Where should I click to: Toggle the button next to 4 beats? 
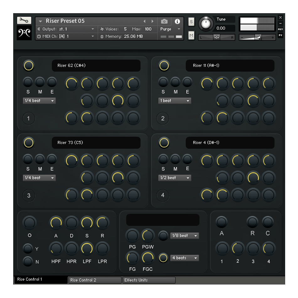163,258
